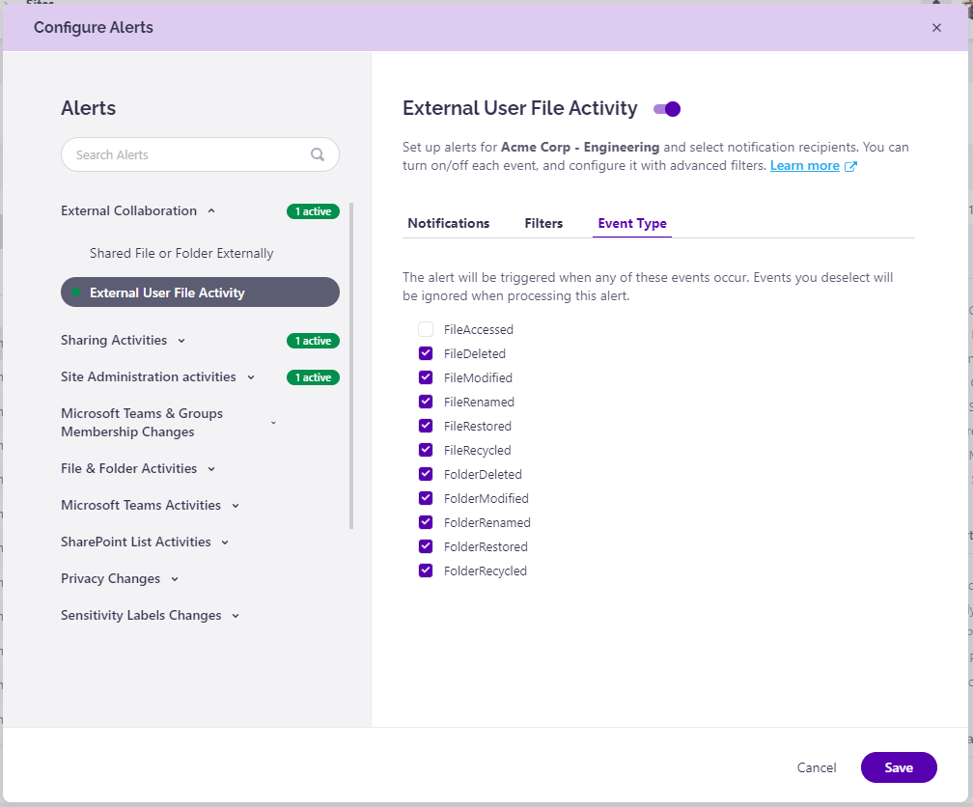Viewport: 973px width, 807px height.
Task: Close the Configure Alerts dialog
Action: [x=936, y=27]
